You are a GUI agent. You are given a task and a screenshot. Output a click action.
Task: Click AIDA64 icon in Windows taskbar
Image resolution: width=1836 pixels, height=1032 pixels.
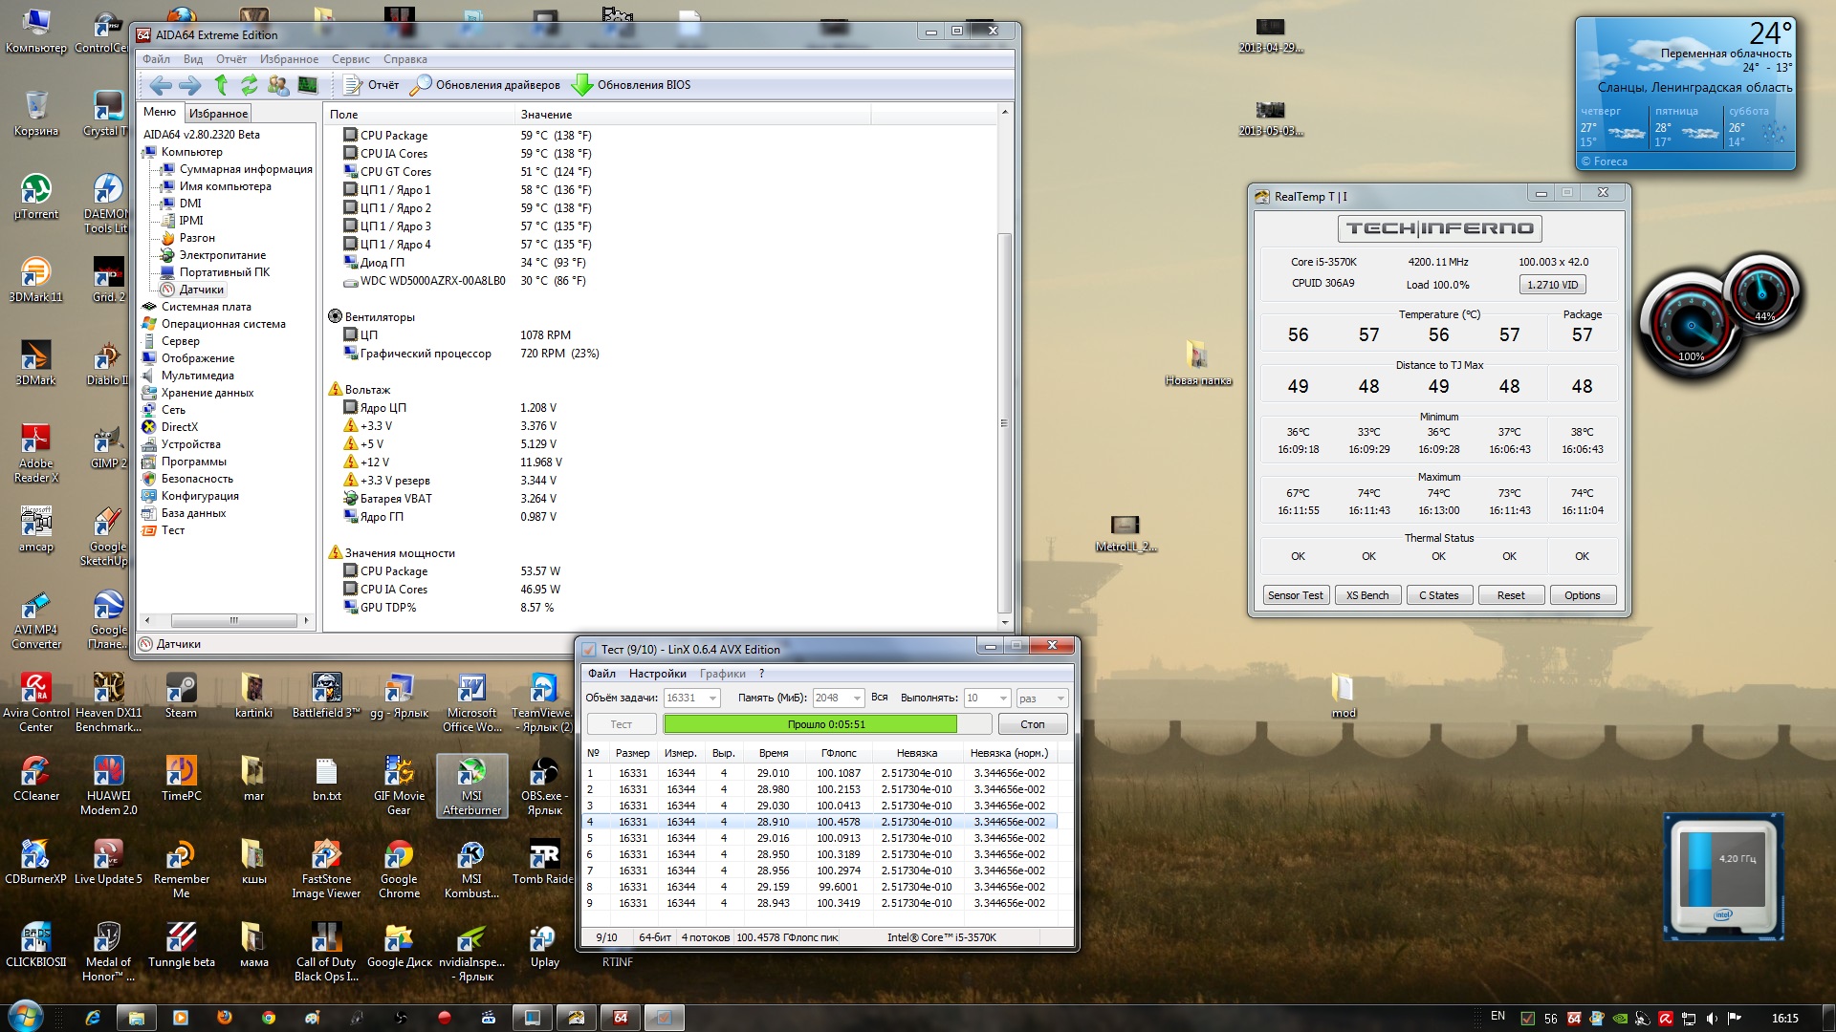tap(621, 1018)
